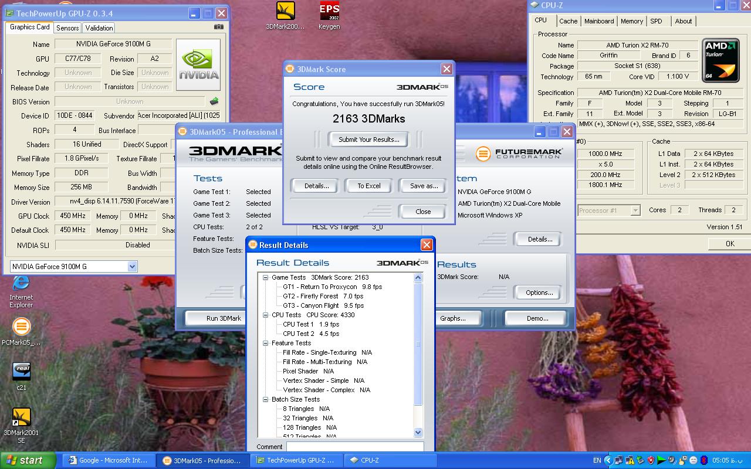Viewport: 751px width, 469px height.
Task: Click the AMD Turion 64 logo in CPU-Z
Action: point(720,60)
